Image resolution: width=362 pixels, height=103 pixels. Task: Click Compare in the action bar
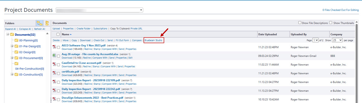137,40
